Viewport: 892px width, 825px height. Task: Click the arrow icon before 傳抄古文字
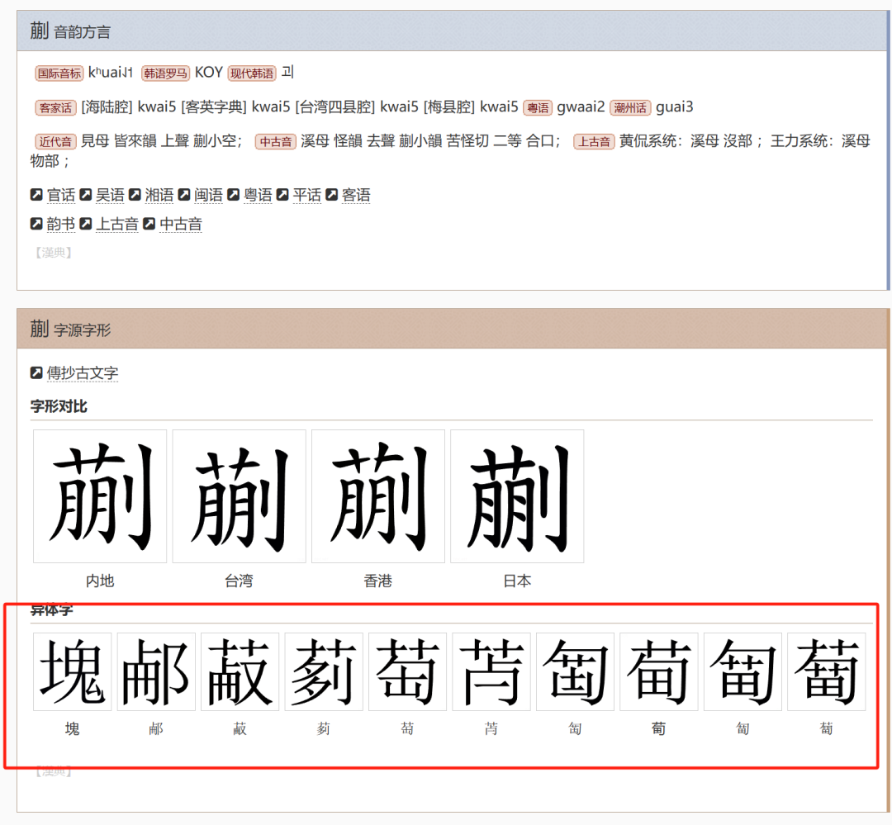tap(36, 372)
